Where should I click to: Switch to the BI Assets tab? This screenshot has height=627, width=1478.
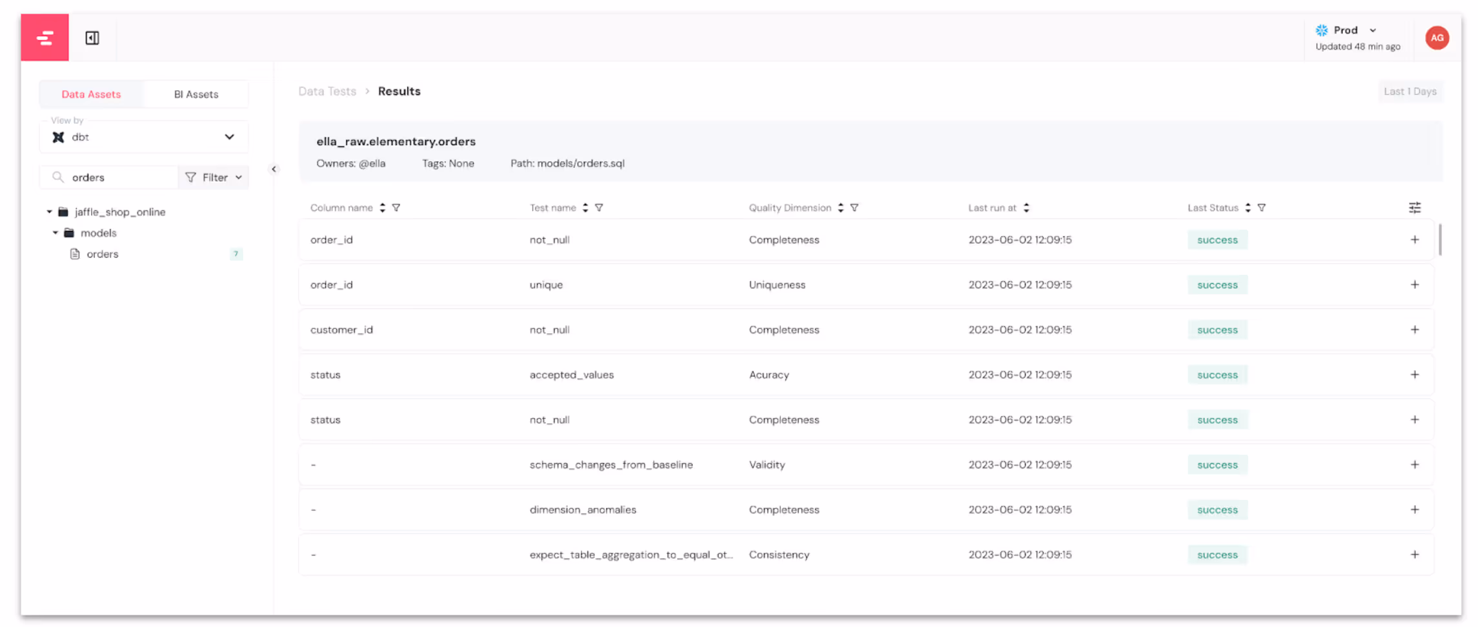click(196, 94)
